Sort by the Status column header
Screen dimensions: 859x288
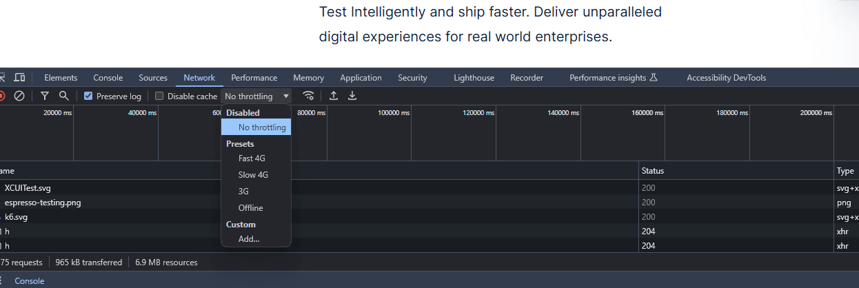point(736,171)
